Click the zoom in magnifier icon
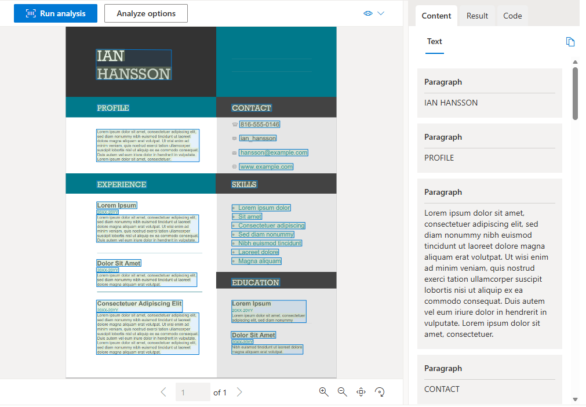 click(323, 392)
